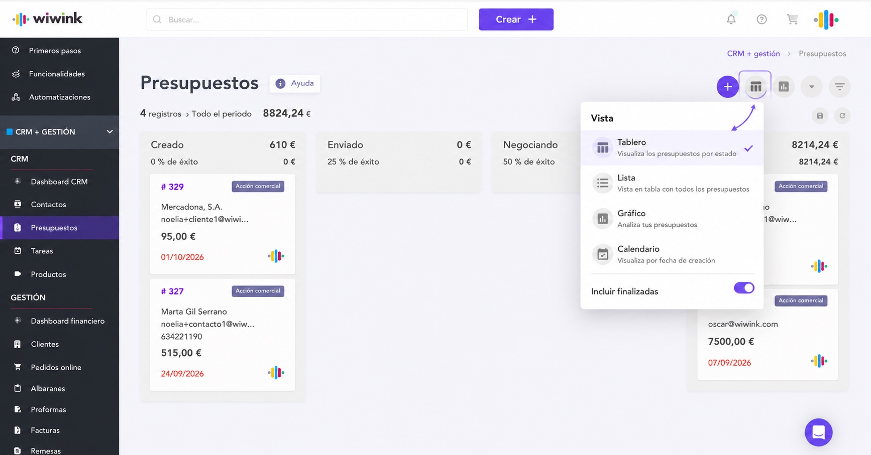Click the Acción comercial tag on card #327
This screenshot has height=455, width=871.
[258, 291]
